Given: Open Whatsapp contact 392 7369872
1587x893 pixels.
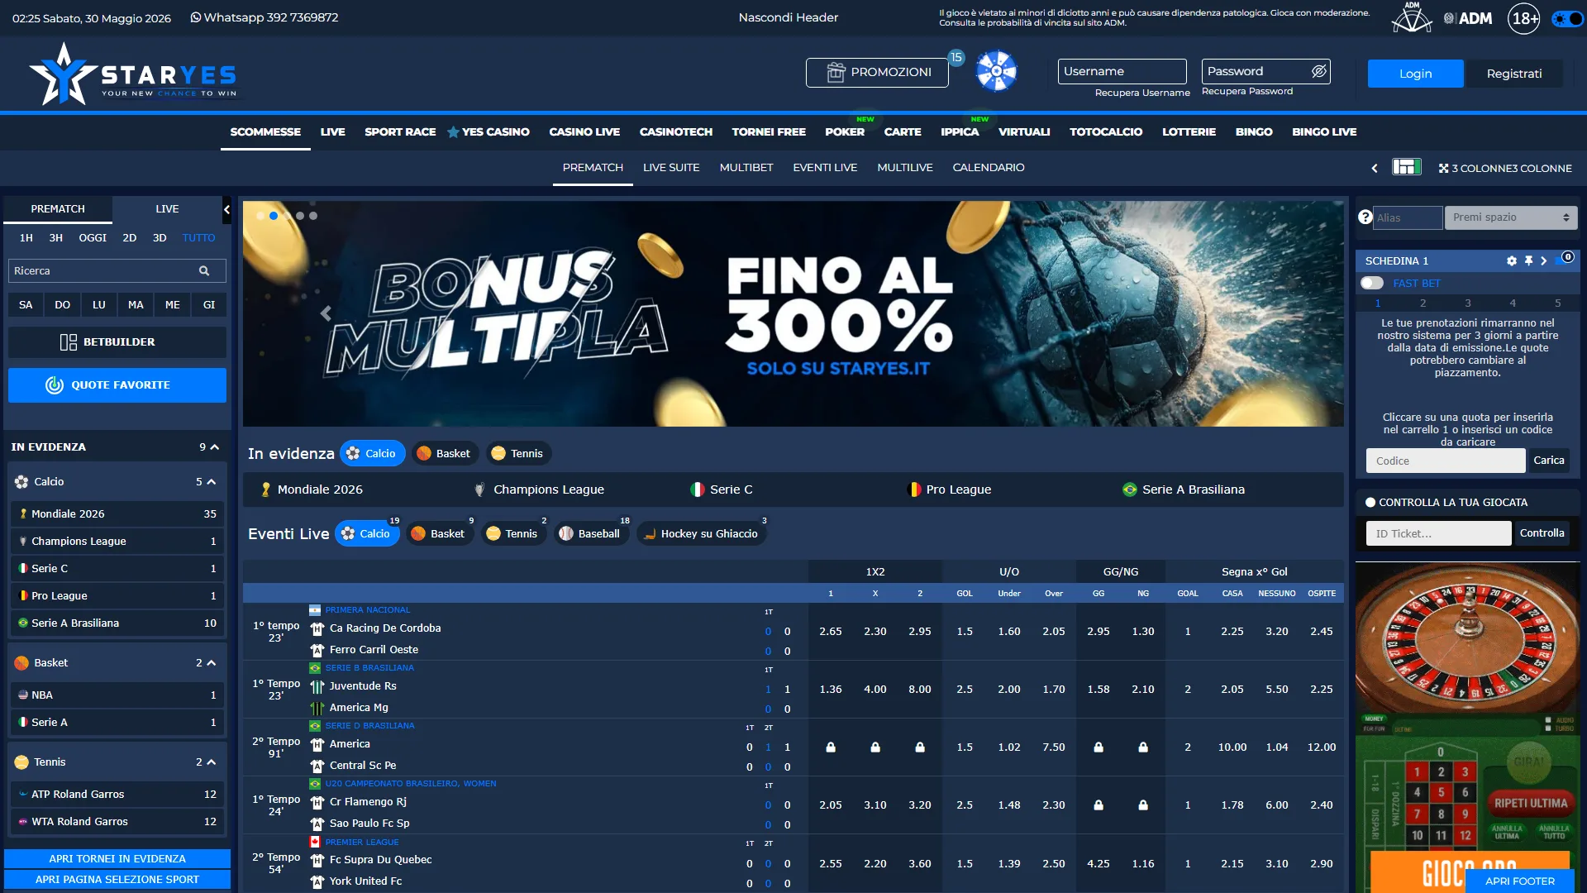Looking at the screenshot, I should [x=264, y=17].
